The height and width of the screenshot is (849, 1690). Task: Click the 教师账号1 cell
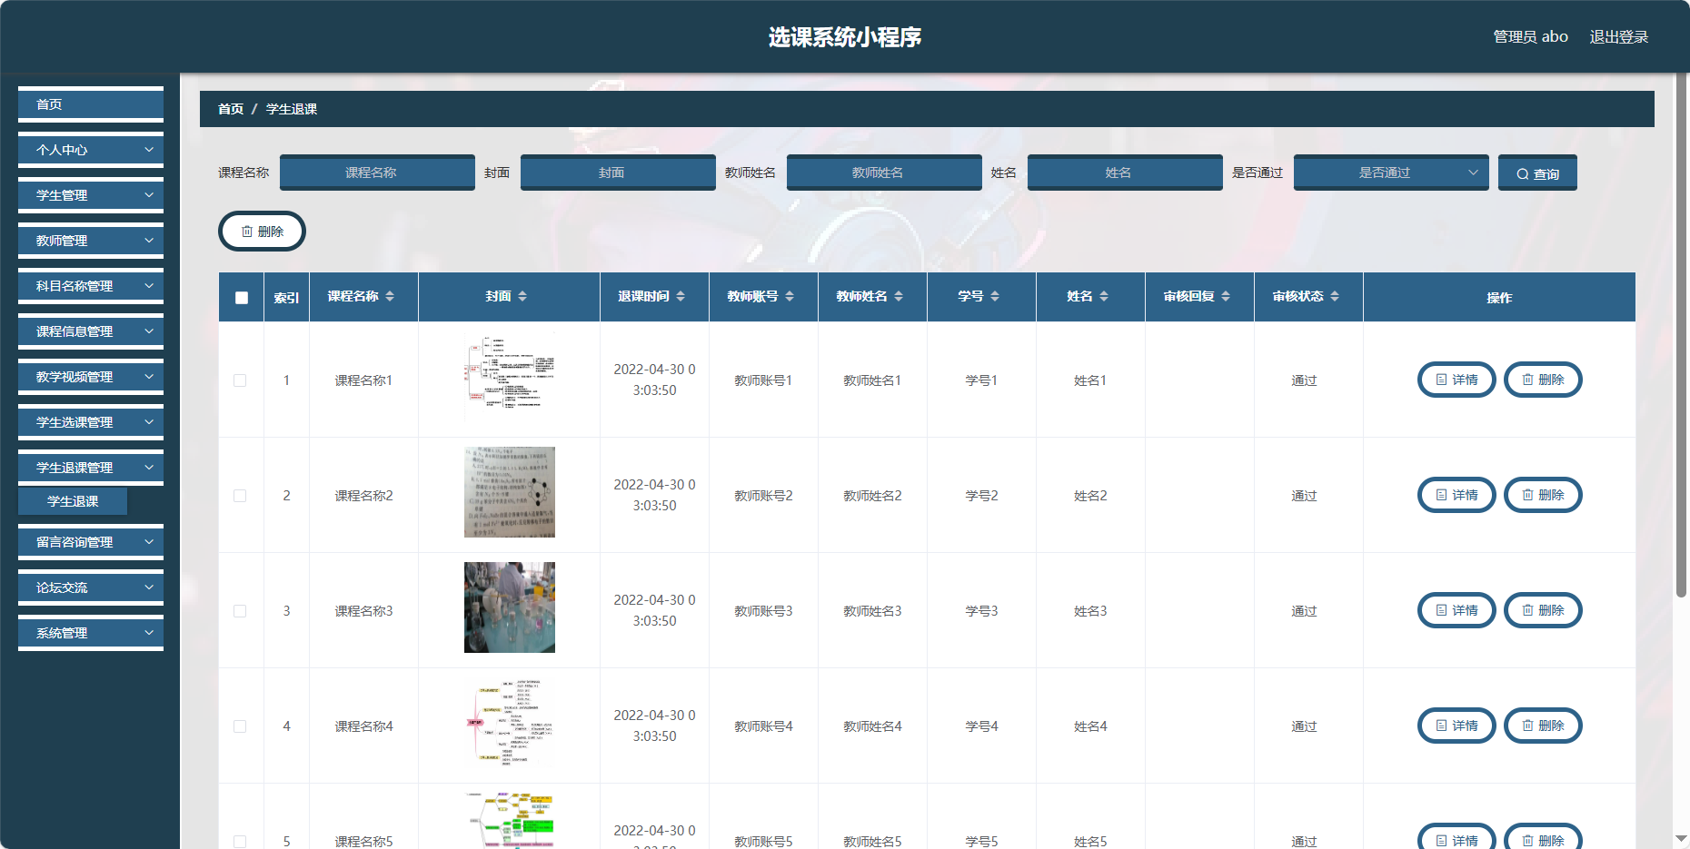coord(763,380)
